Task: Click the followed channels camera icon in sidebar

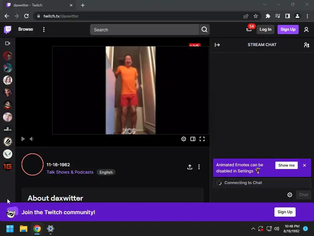Action: 8,43
